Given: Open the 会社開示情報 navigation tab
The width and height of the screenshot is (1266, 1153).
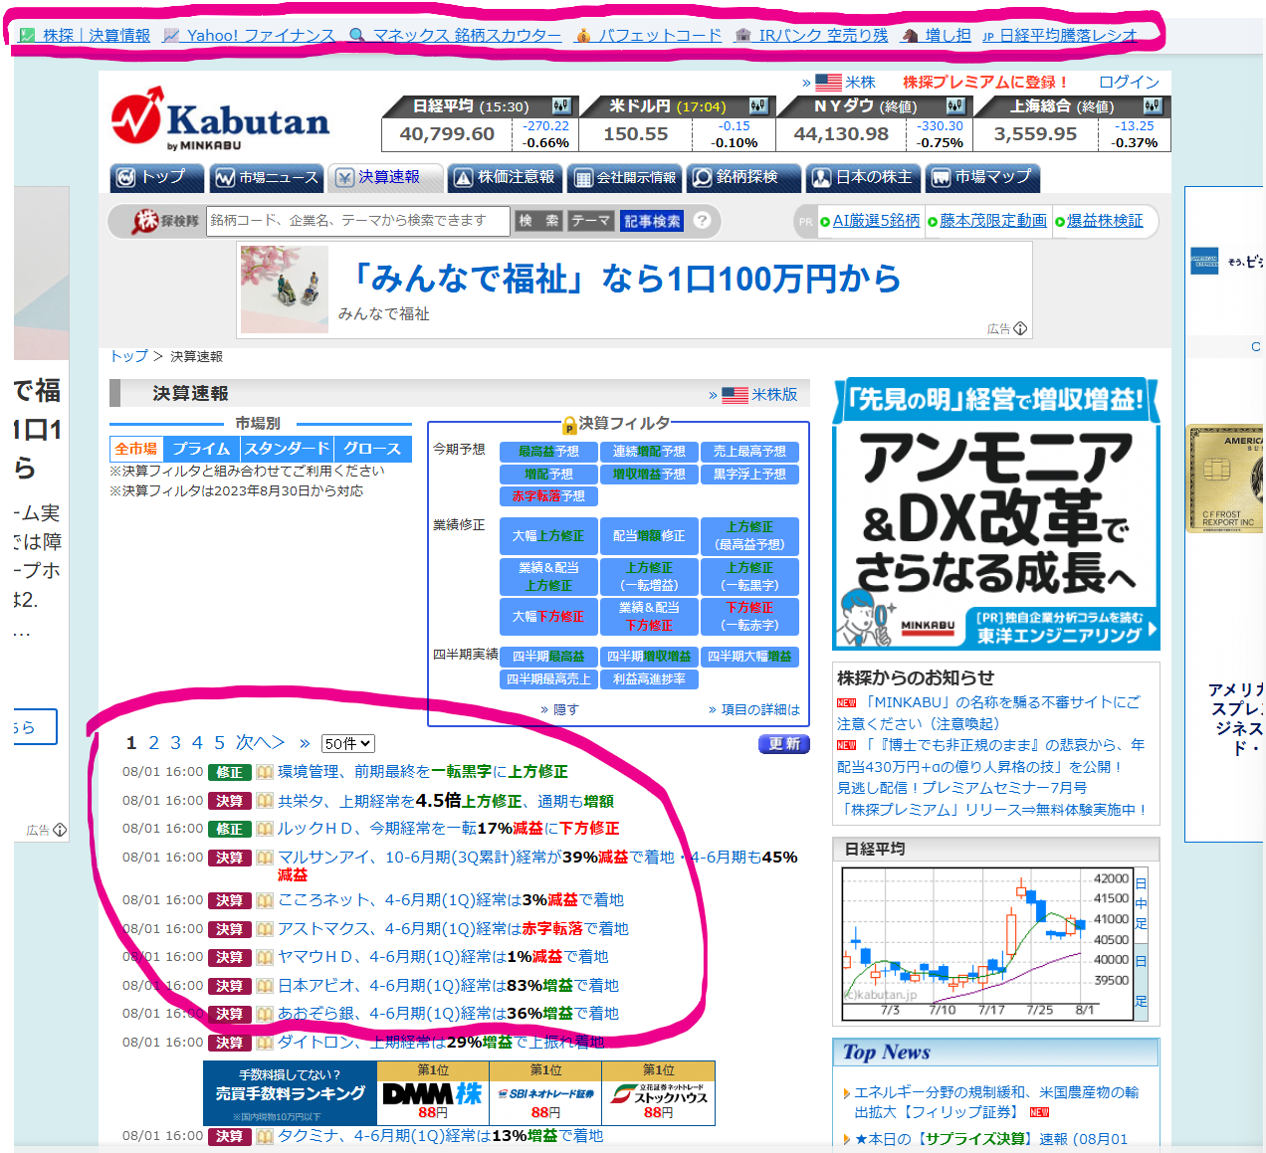Looking at the screenshot, I should click(625, 177).
